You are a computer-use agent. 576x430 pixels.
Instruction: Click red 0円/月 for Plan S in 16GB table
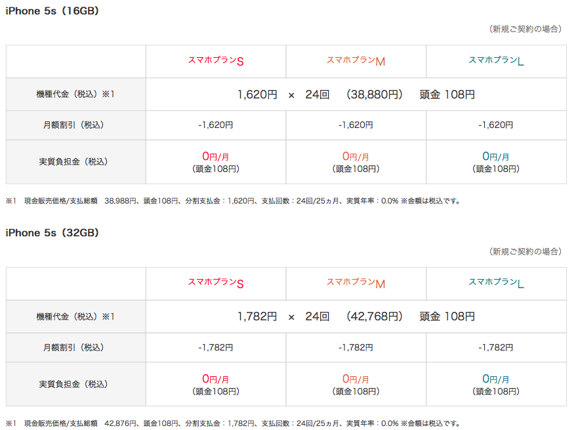[x=216, y=156]
